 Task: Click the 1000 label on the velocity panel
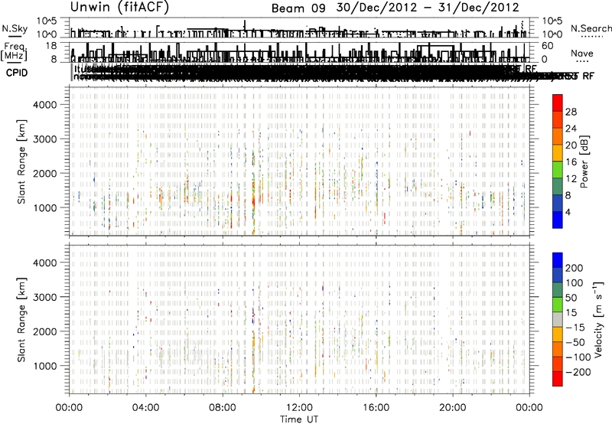tap(44, 366)
